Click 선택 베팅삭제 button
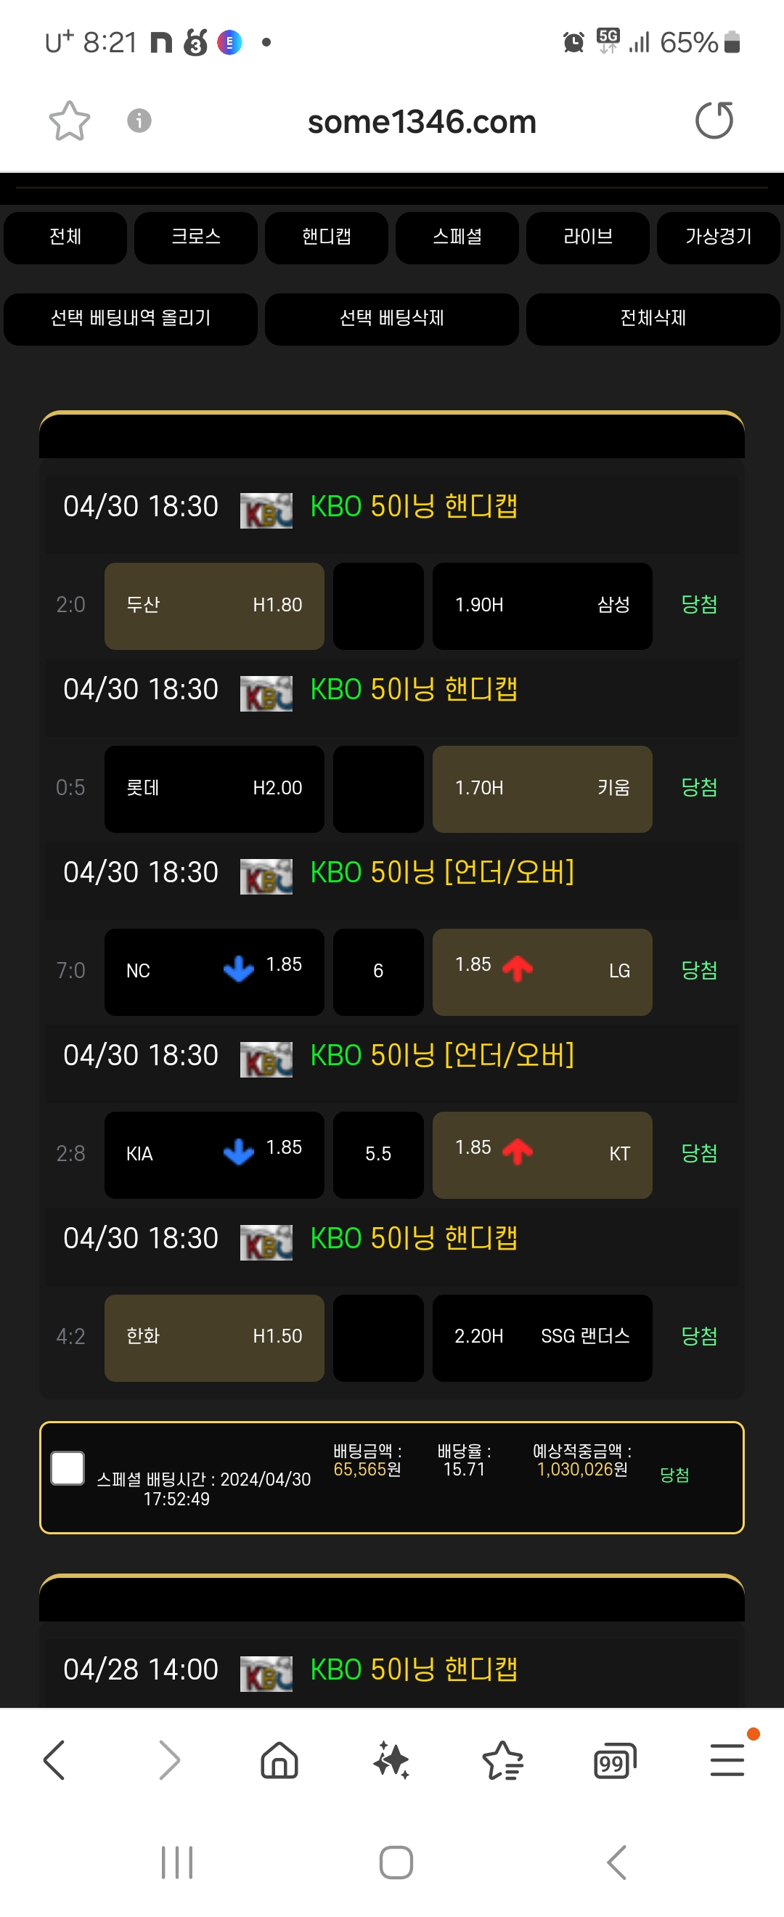Screen dimensions: 784x1917 [392, 319]
